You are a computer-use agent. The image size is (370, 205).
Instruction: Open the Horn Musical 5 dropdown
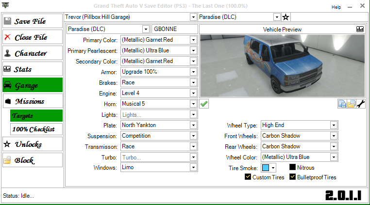(193, 104)
